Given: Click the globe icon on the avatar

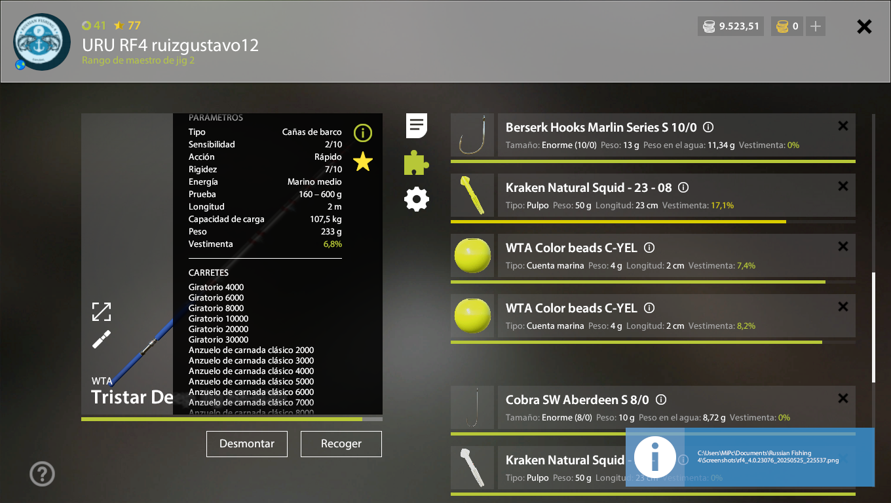Looking at the screenshot, I should (20, 65).
